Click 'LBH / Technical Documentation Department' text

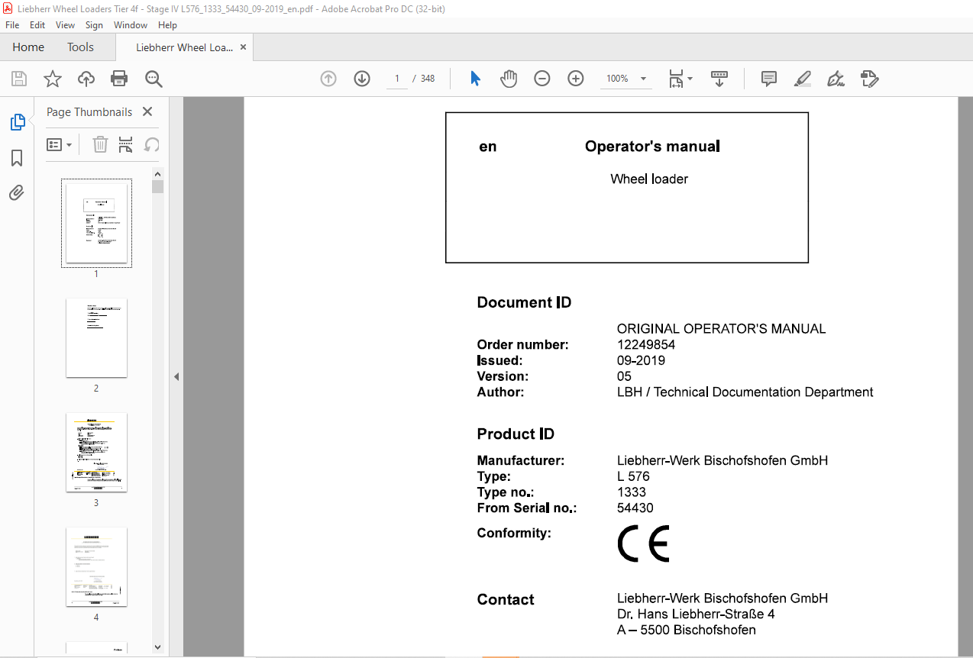[x=745, y=392]
